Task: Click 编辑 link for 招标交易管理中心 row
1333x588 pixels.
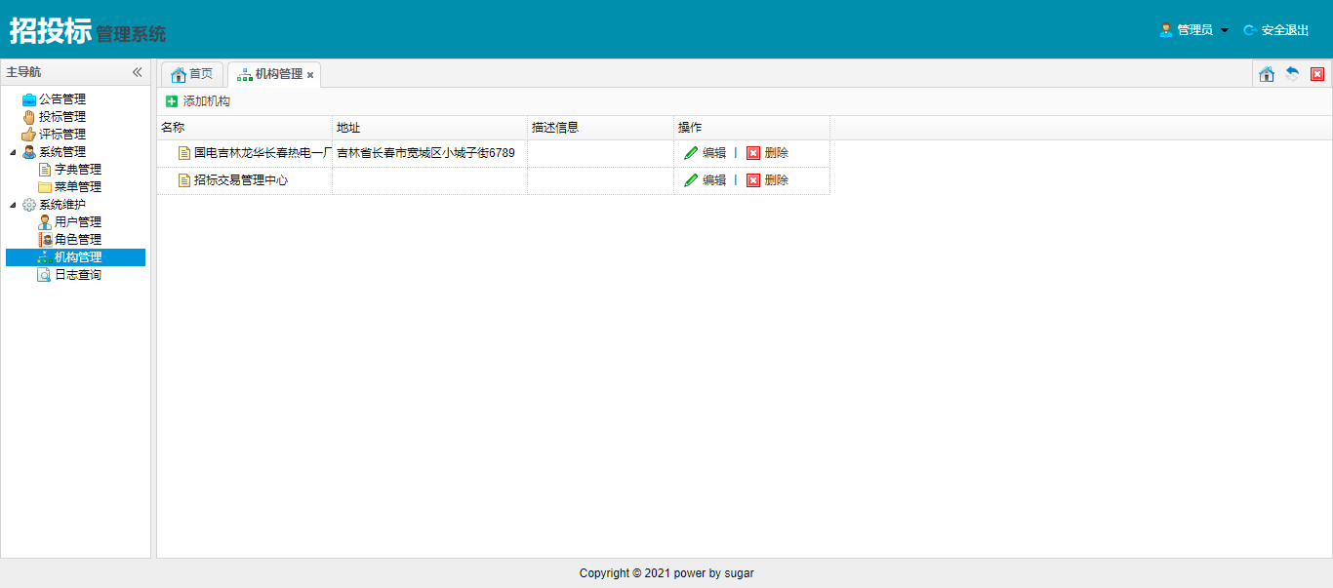Action: click(x=714, y=180)
